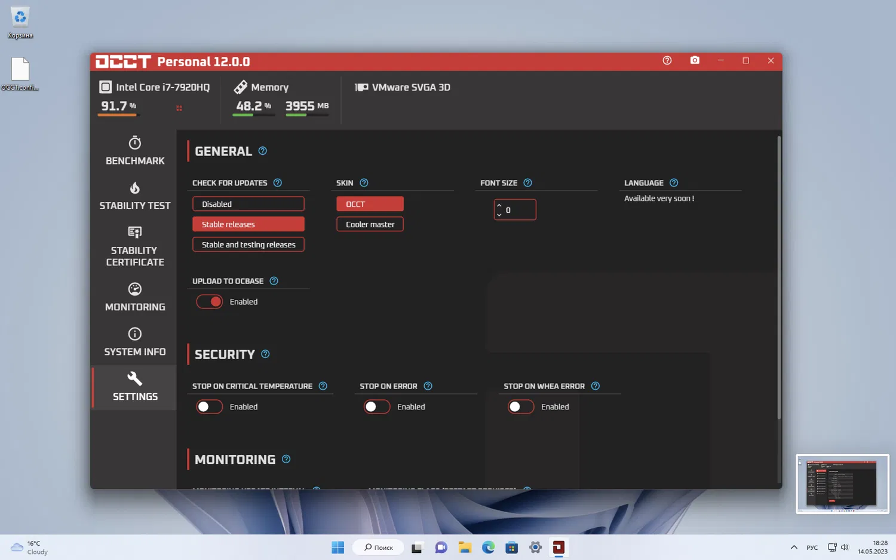
Task: Click the small red dots icon near CPU usage
Action: [x=179, y=108]
